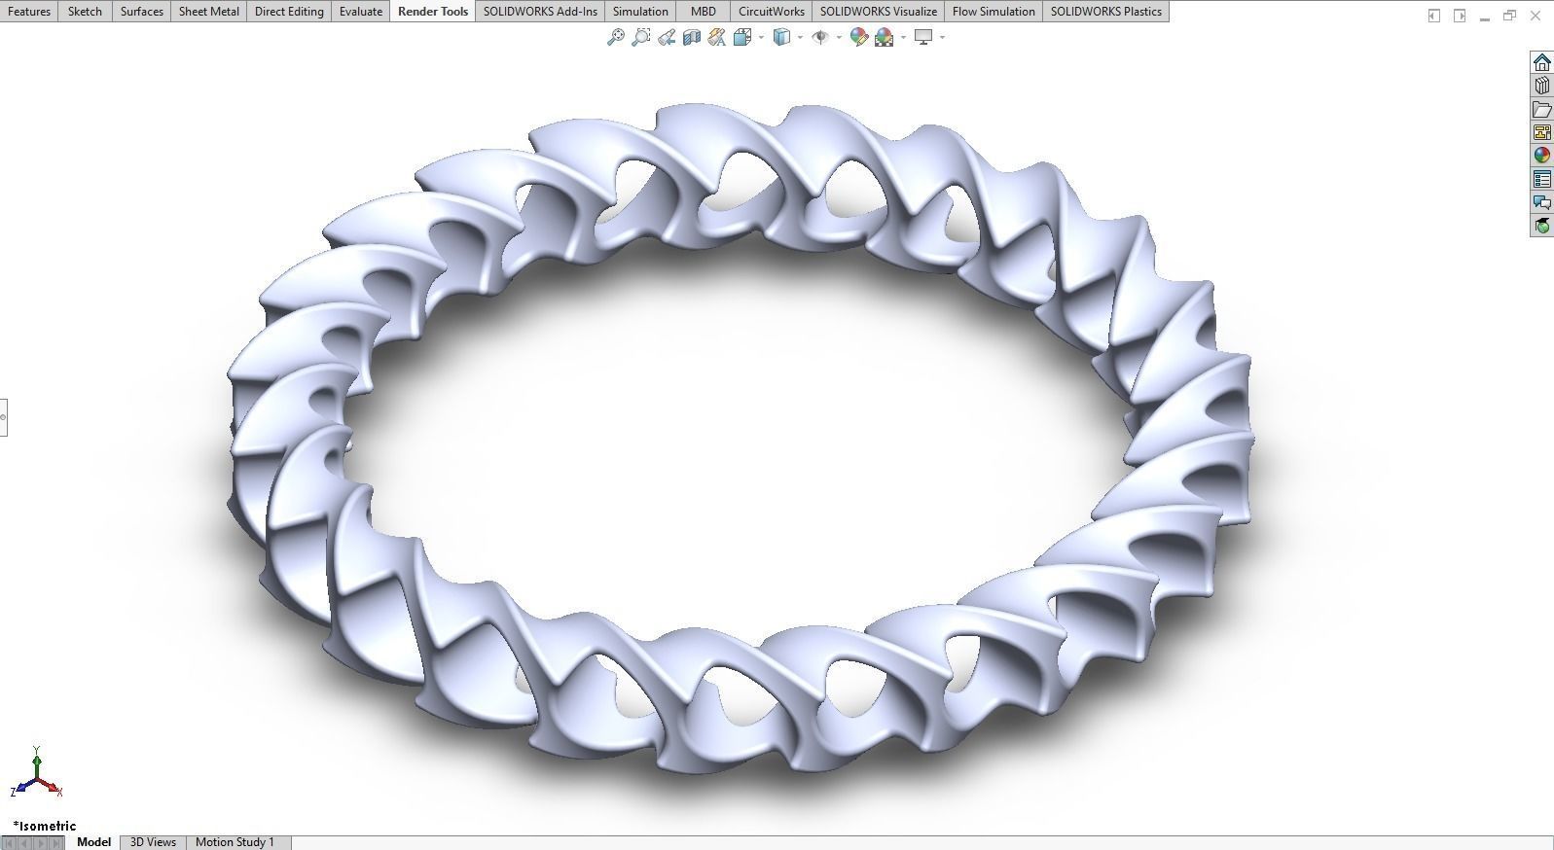The width and height of the screenshot is (1554, 850).
Task: Select the Zoom to Area tool
Action: pyautogui.click(x=640, y=37)
